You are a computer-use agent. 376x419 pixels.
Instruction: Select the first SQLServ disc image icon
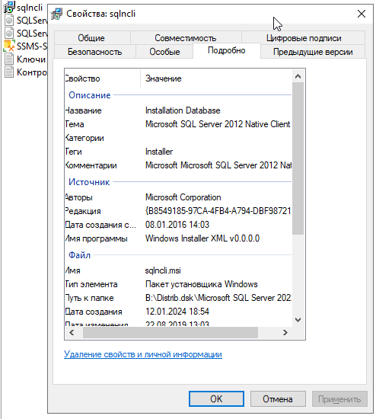pyautogui.click(x=9, y=21)
